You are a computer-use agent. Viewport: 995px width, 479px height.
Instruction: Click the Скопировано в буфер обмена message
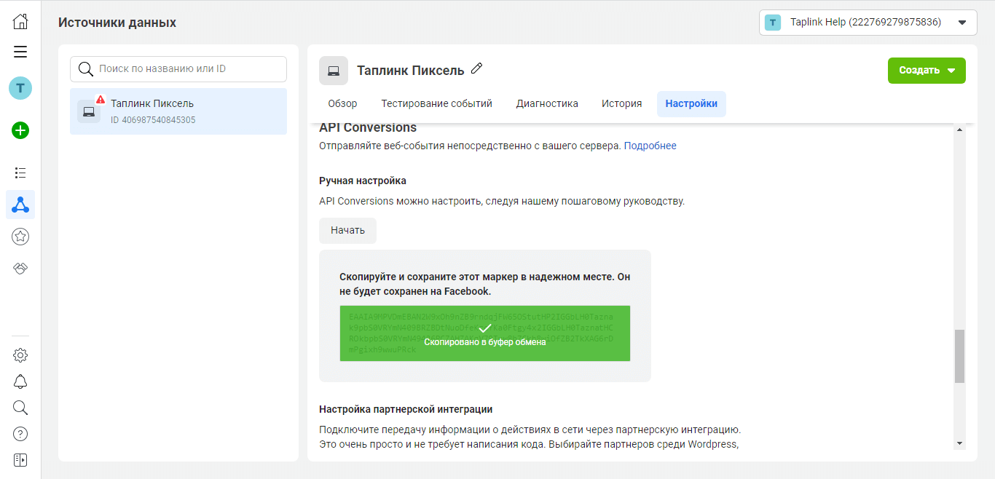tap(485, 342)
